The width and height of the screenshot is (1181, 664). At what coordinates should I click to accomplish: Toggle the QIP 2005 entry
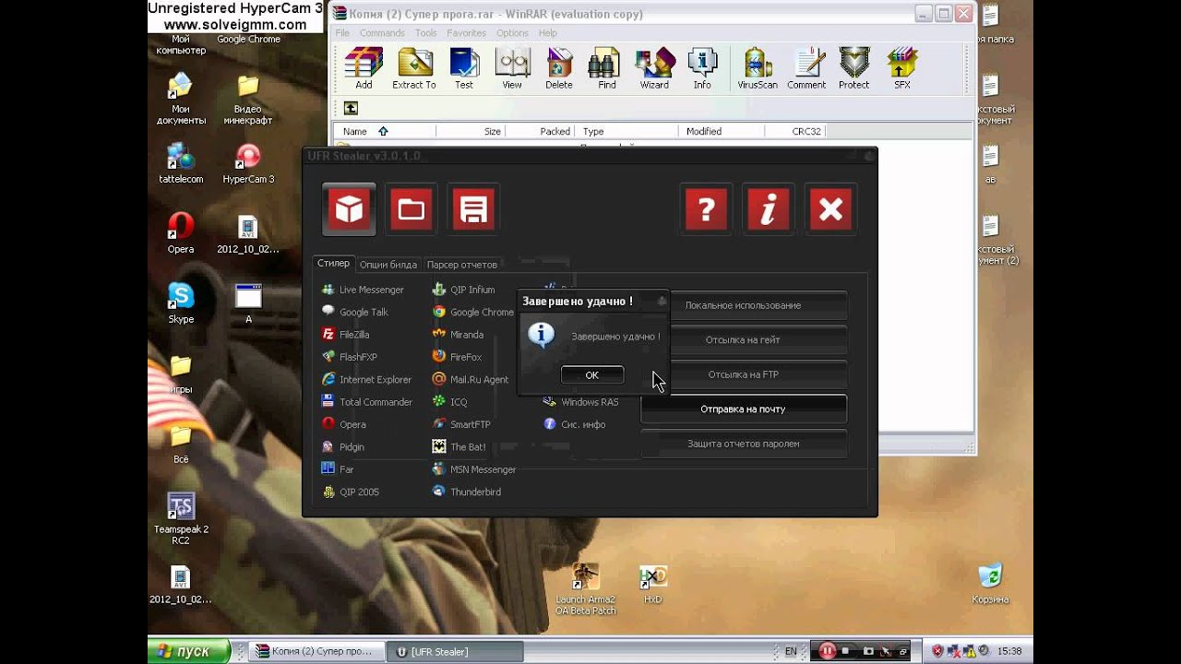click(x=350, y=492)
